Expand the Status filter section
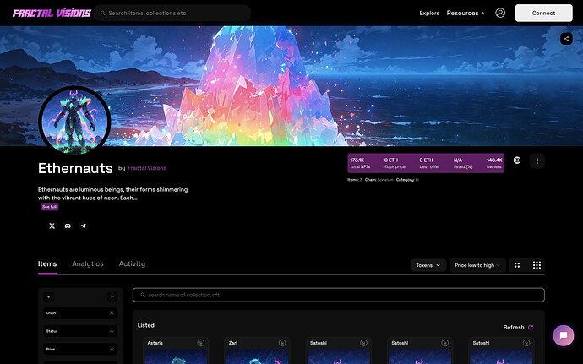This screenshot has height=364, width=583. point(80,331)
